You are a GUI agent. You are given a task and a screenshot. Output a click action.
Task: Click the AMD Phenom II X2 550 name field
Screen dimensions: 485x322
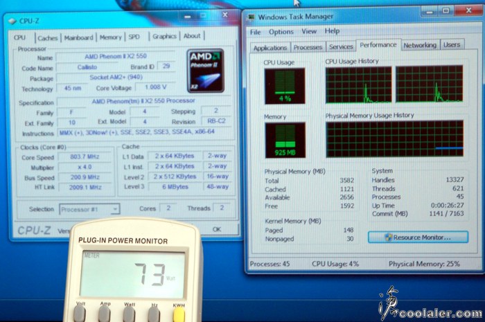[x=116, y=56]
